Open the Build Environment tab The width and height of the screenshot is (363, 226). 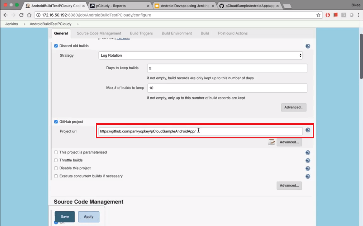[177, 33]
